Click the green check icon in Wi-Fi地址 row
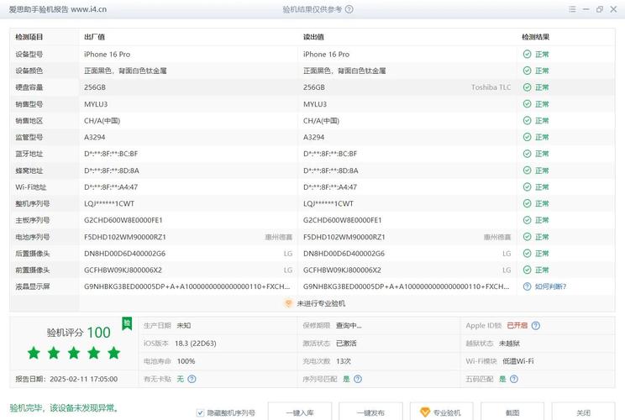625x420 pixels. (x=527, y=186)
